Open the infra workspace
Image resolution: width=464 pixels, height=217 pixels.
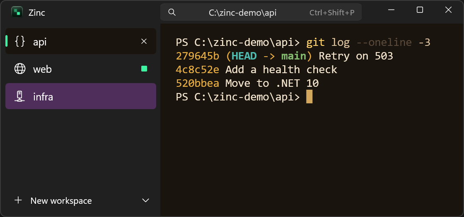80,96
